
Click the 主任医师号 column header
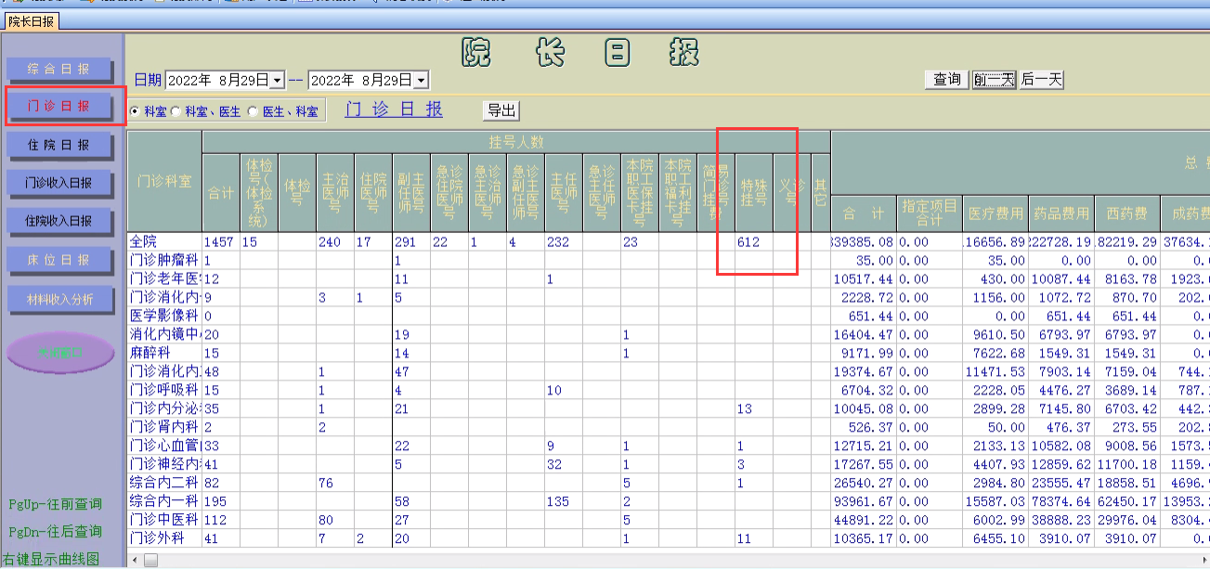[x=563, y=192]
